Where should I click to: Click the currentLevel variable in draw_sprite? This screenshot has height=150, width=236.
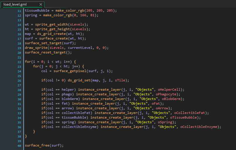pos(80,48)
